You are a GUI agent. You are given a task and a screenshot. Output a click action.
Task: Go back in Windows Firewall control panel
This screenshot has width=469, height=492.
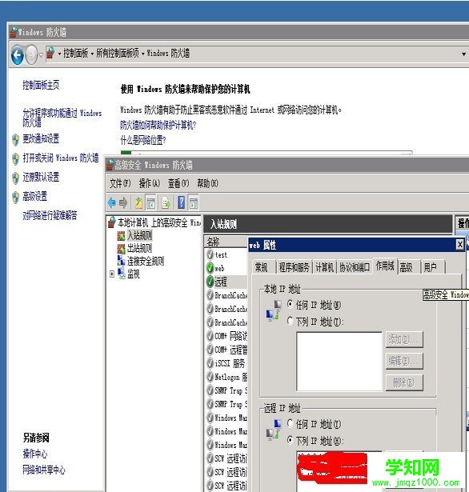click(x=18, y=55)
